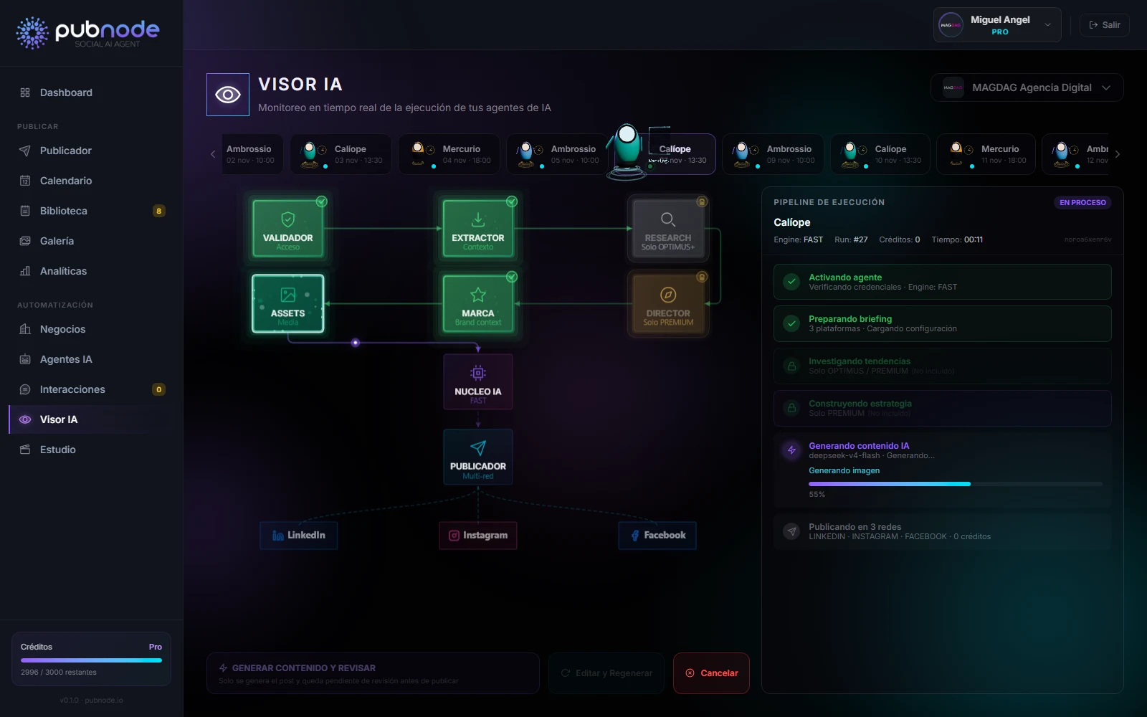Click the Generando imagen progress bar
1147x717 pixels.
[956, 484]
